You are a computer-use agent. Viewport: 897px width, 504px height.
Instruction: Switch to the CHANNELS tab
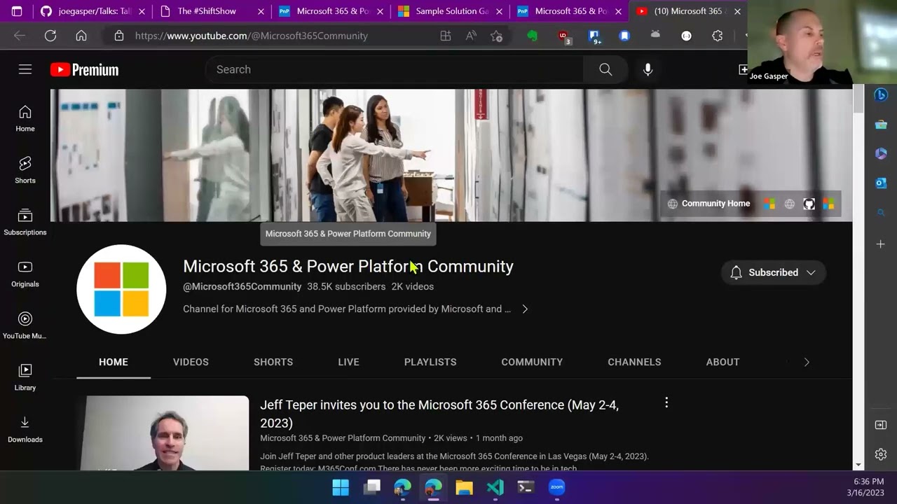(634, 362)
